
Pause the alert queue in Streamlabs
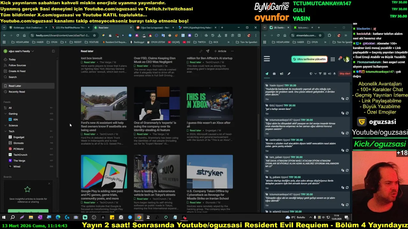click(325, 74)
